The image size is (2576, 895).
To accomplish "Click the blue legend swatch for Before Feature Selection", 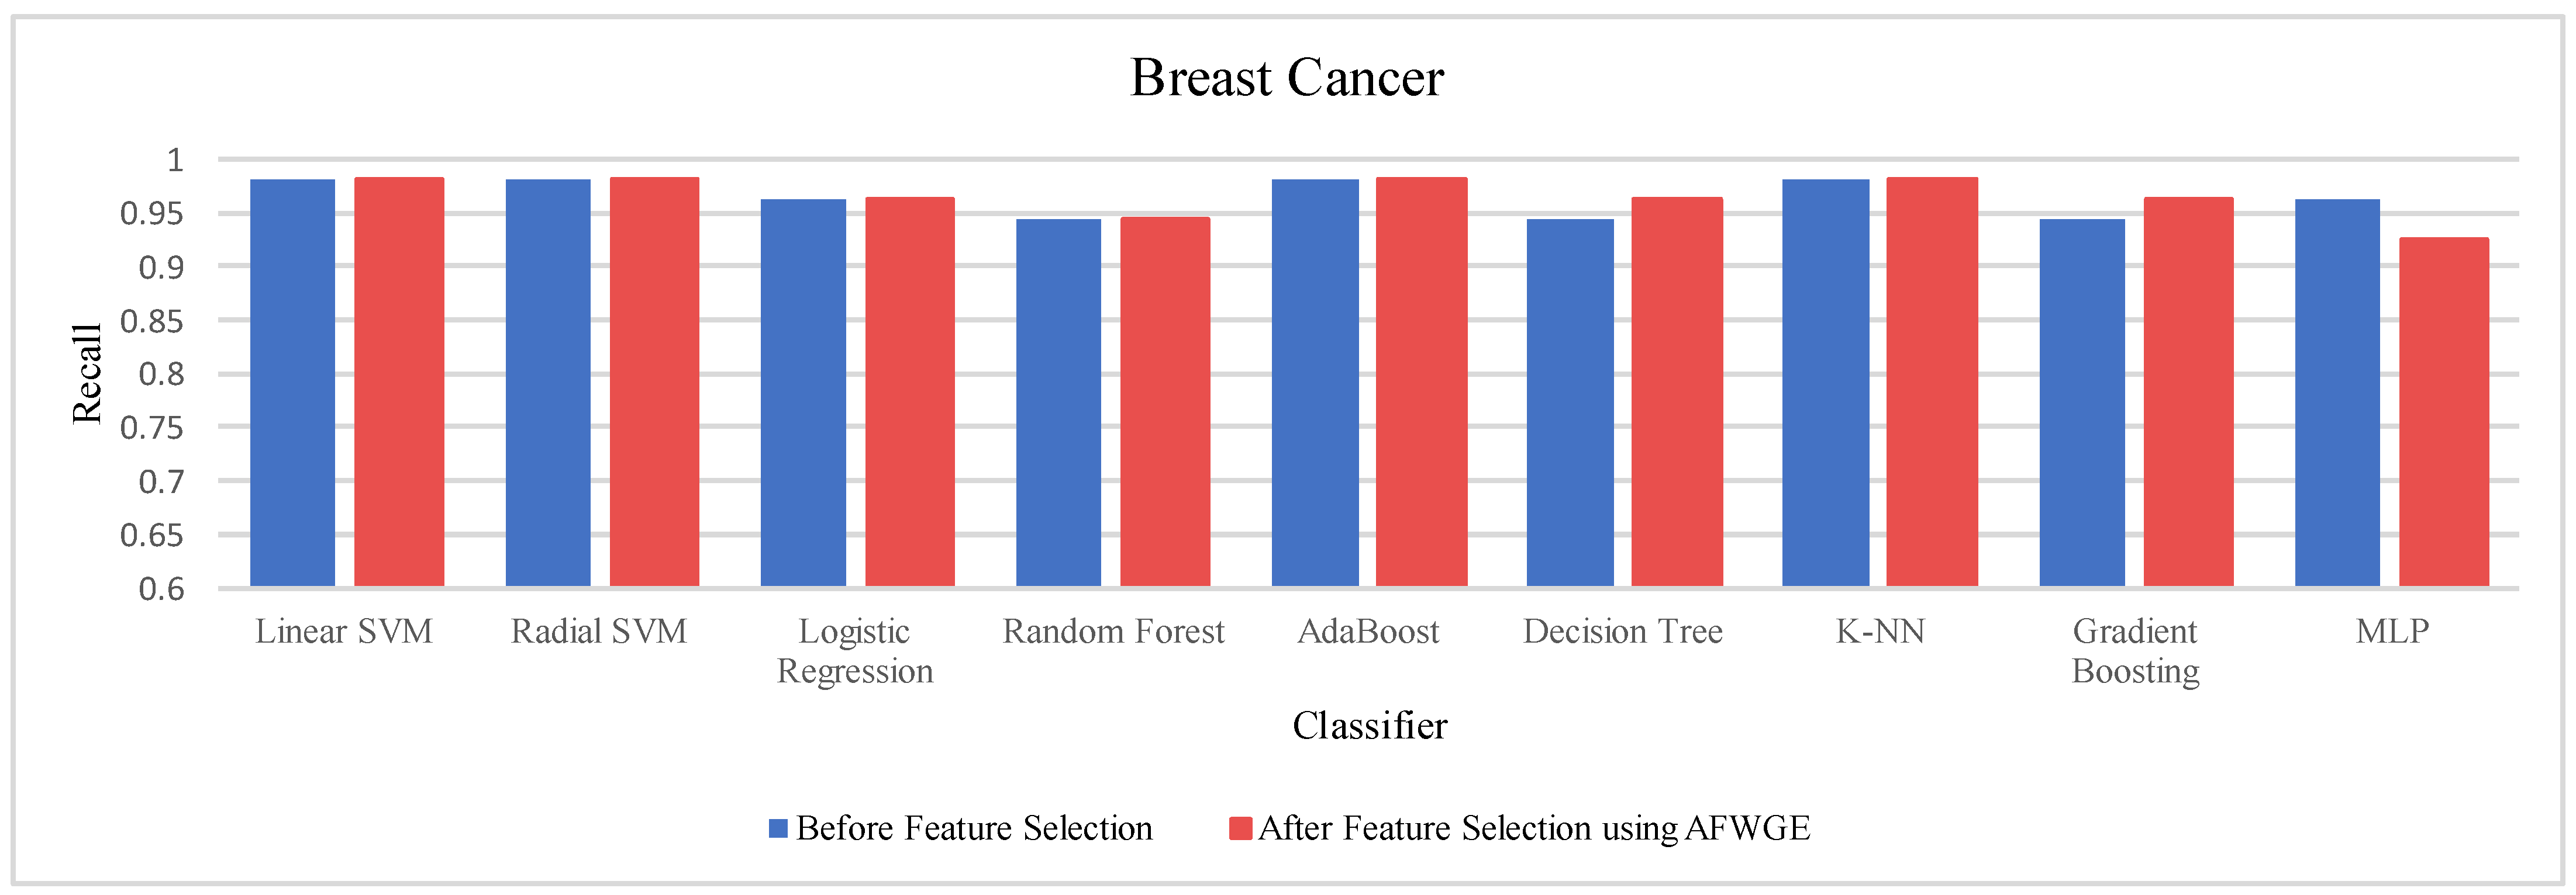I will tap(778, 828).
